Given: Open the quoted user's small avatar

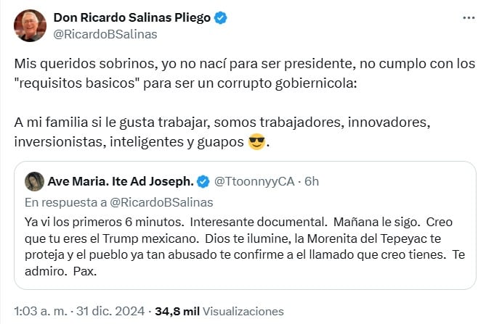Looking at the screenshot, I should (33, 181).
